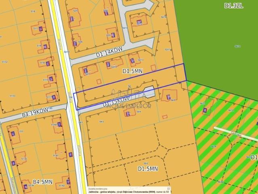Click the purple address marker beside parcel 51/7

pyautogui.click(x=41, y=29)
